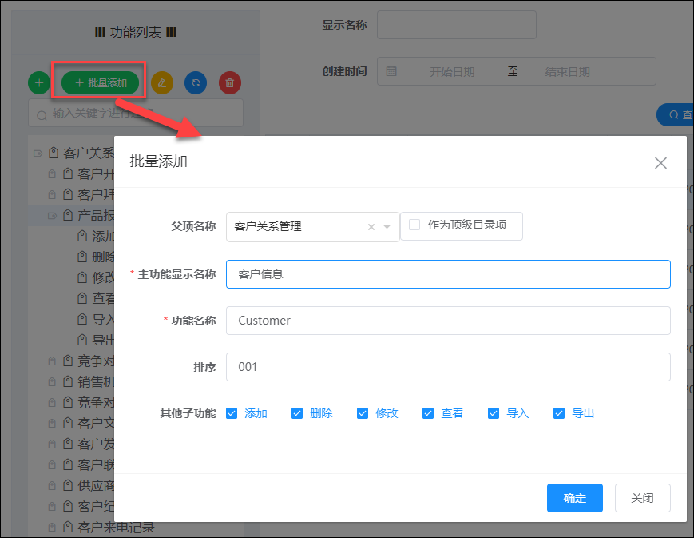Click the yellow pencil edit icon
The height and width of the screenshot is (538, 694).
click(x=161, y=82)
